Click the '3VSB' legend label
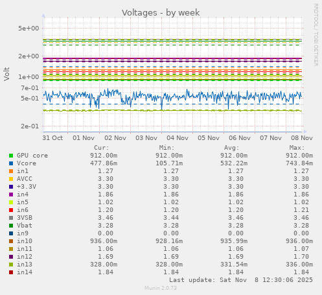322x295 pixels. tap(25, 218)
